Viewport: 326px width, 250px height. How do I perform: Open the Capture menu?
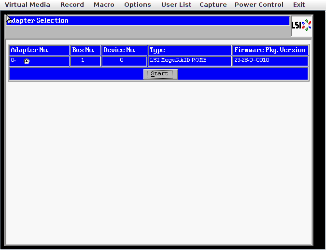213,4
